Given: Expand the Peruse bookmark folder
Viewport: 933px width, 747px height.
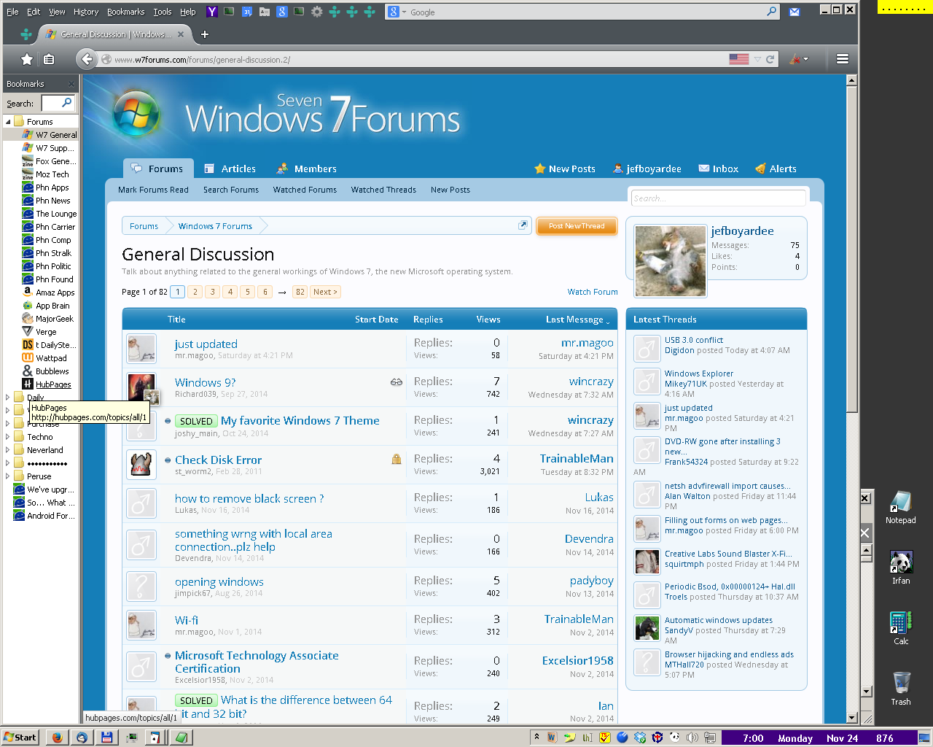Looking at the screenshot, I should point(8,476).
